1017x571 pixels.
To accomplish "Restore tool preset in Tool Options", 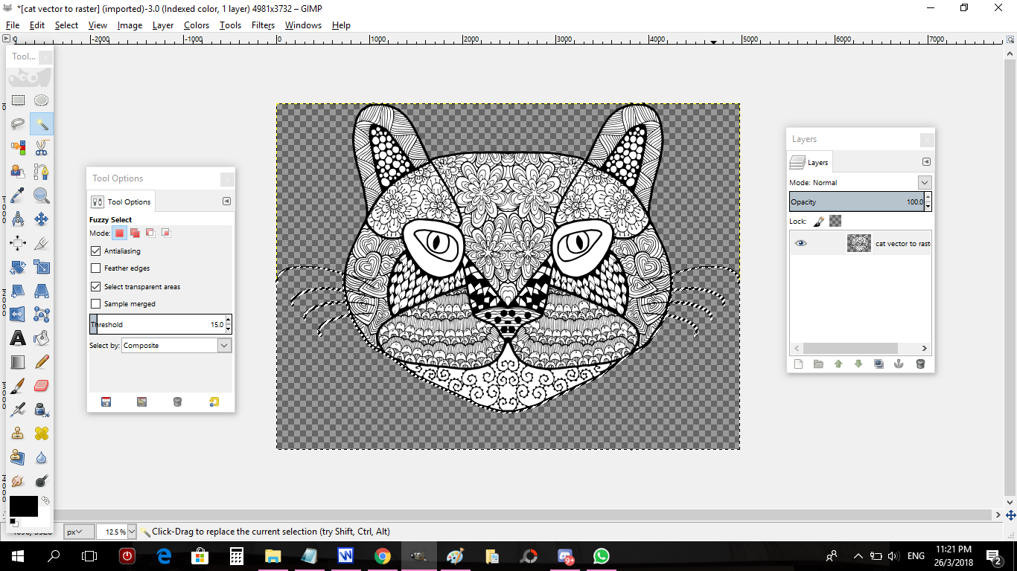I will click(x=141, y=402).
